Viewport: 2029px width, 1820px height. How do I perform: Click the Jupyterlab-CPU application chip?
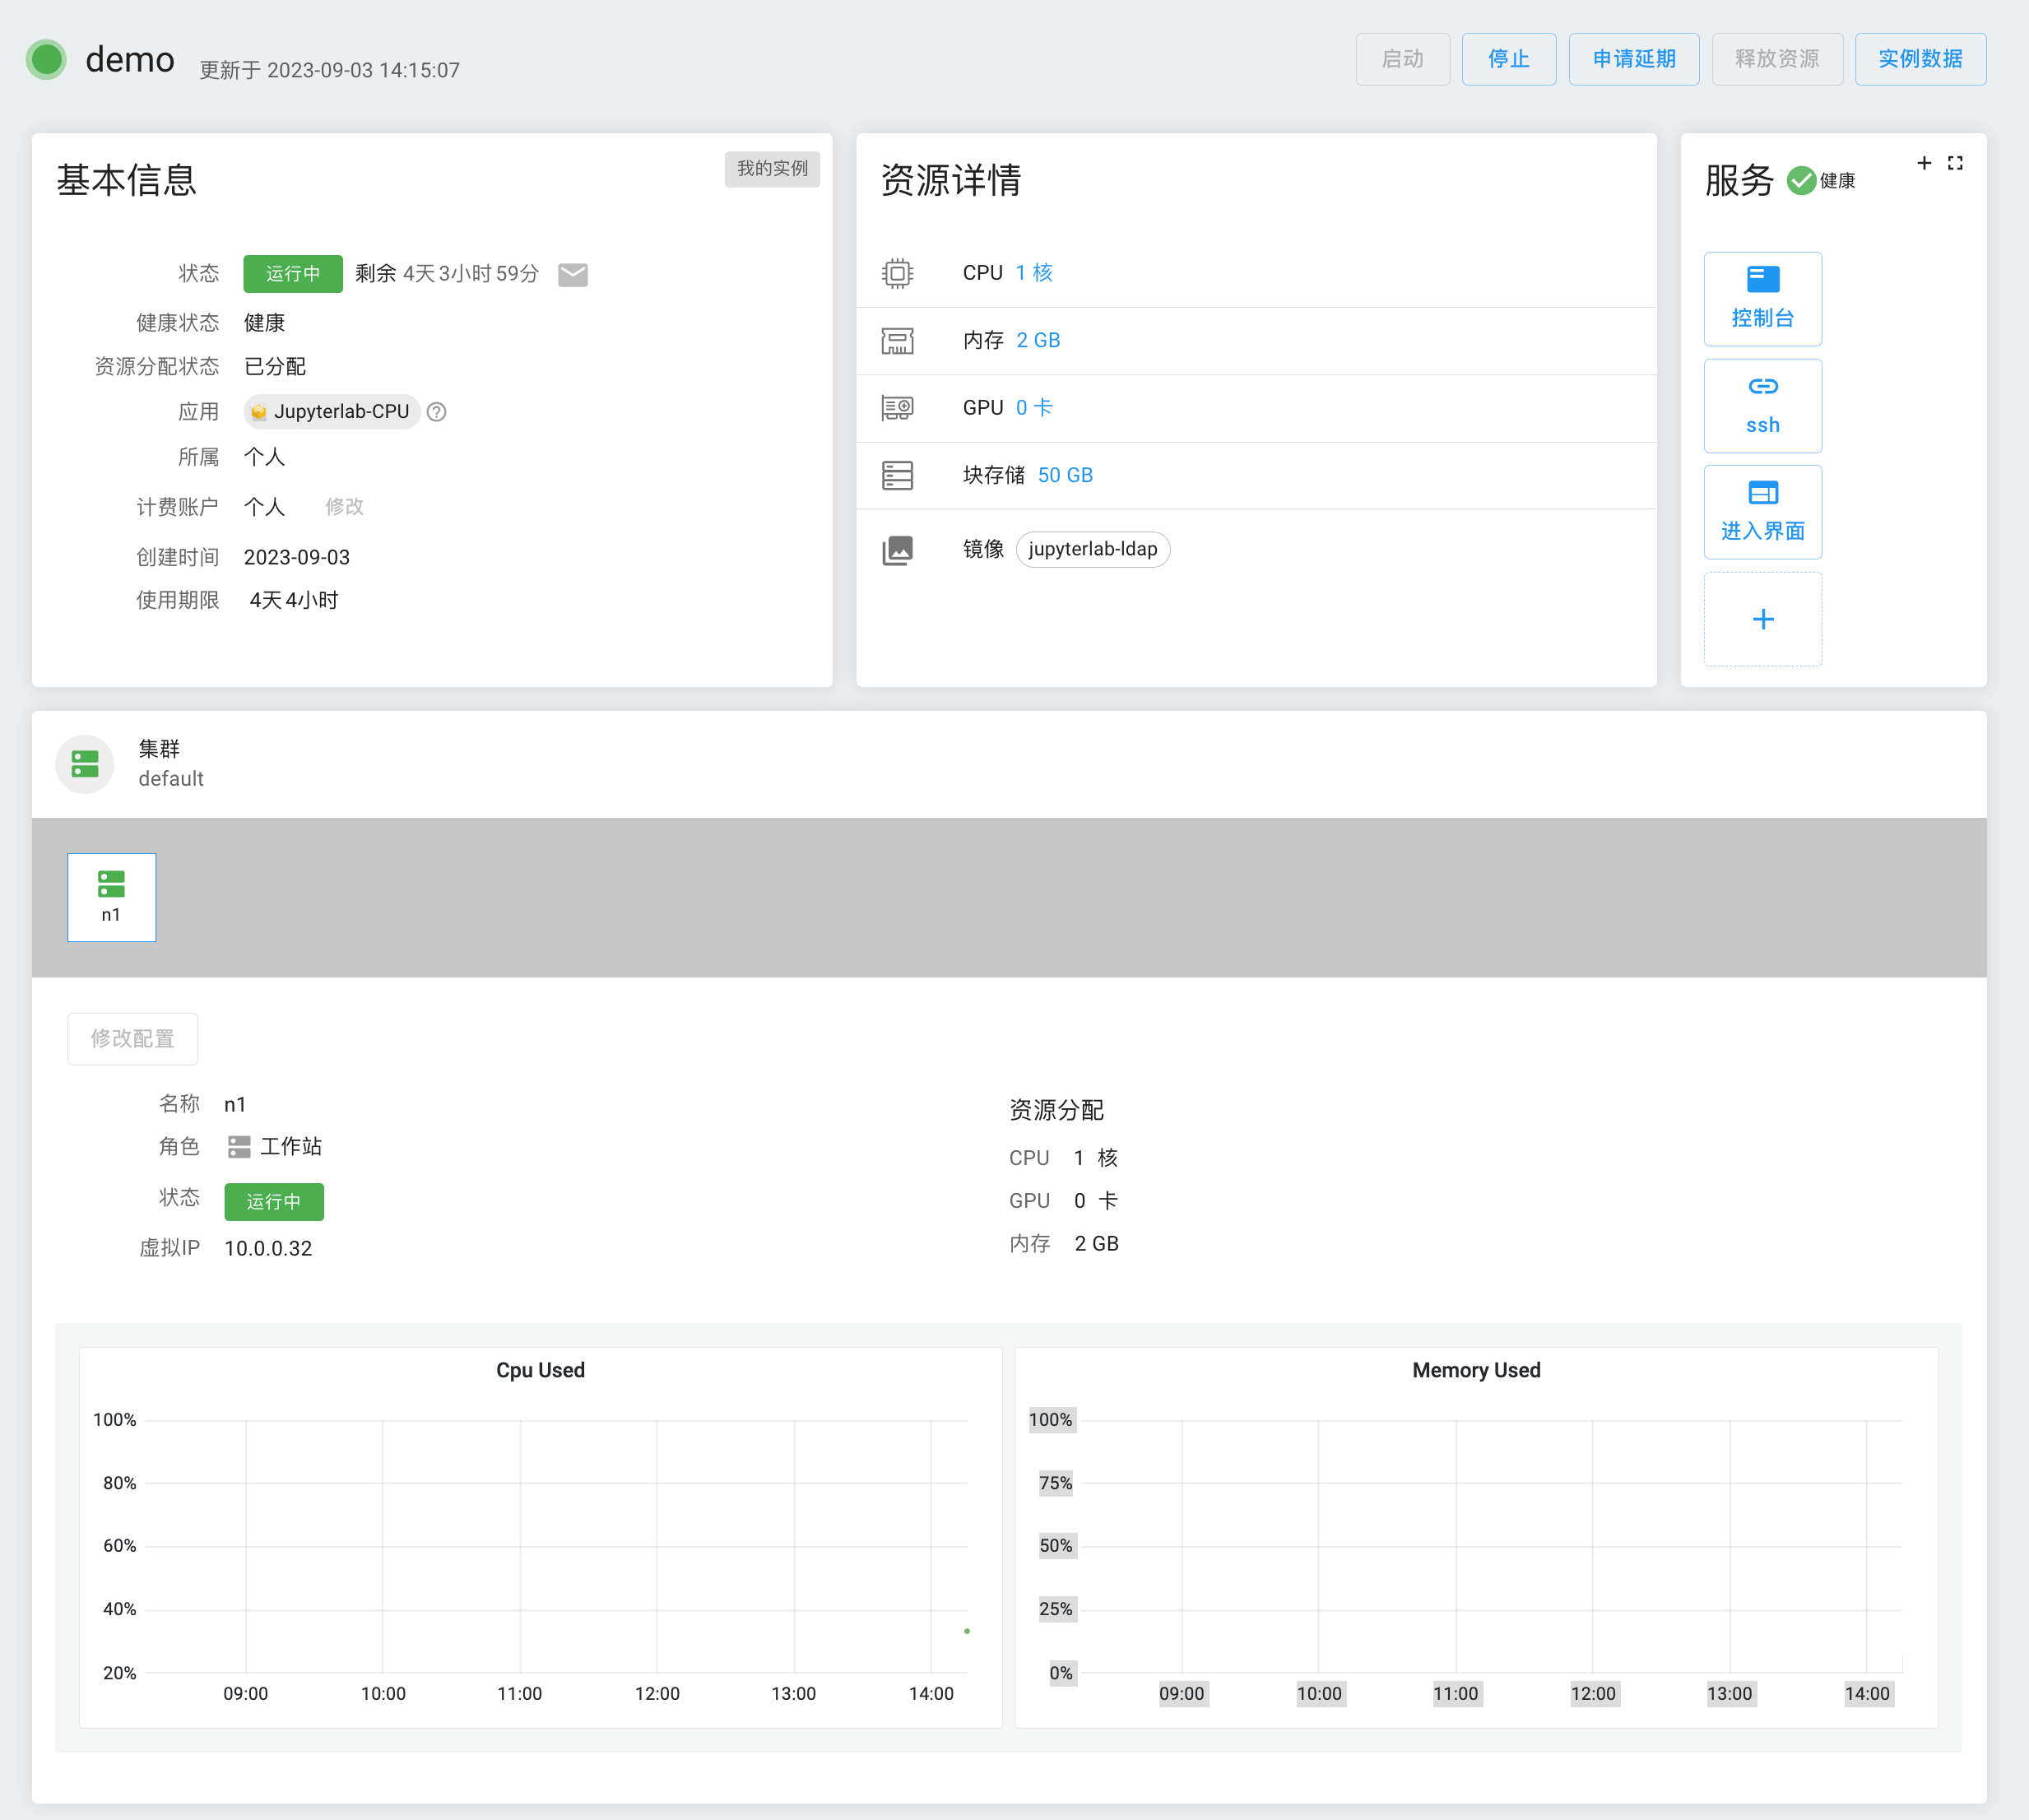coord(331,412)
